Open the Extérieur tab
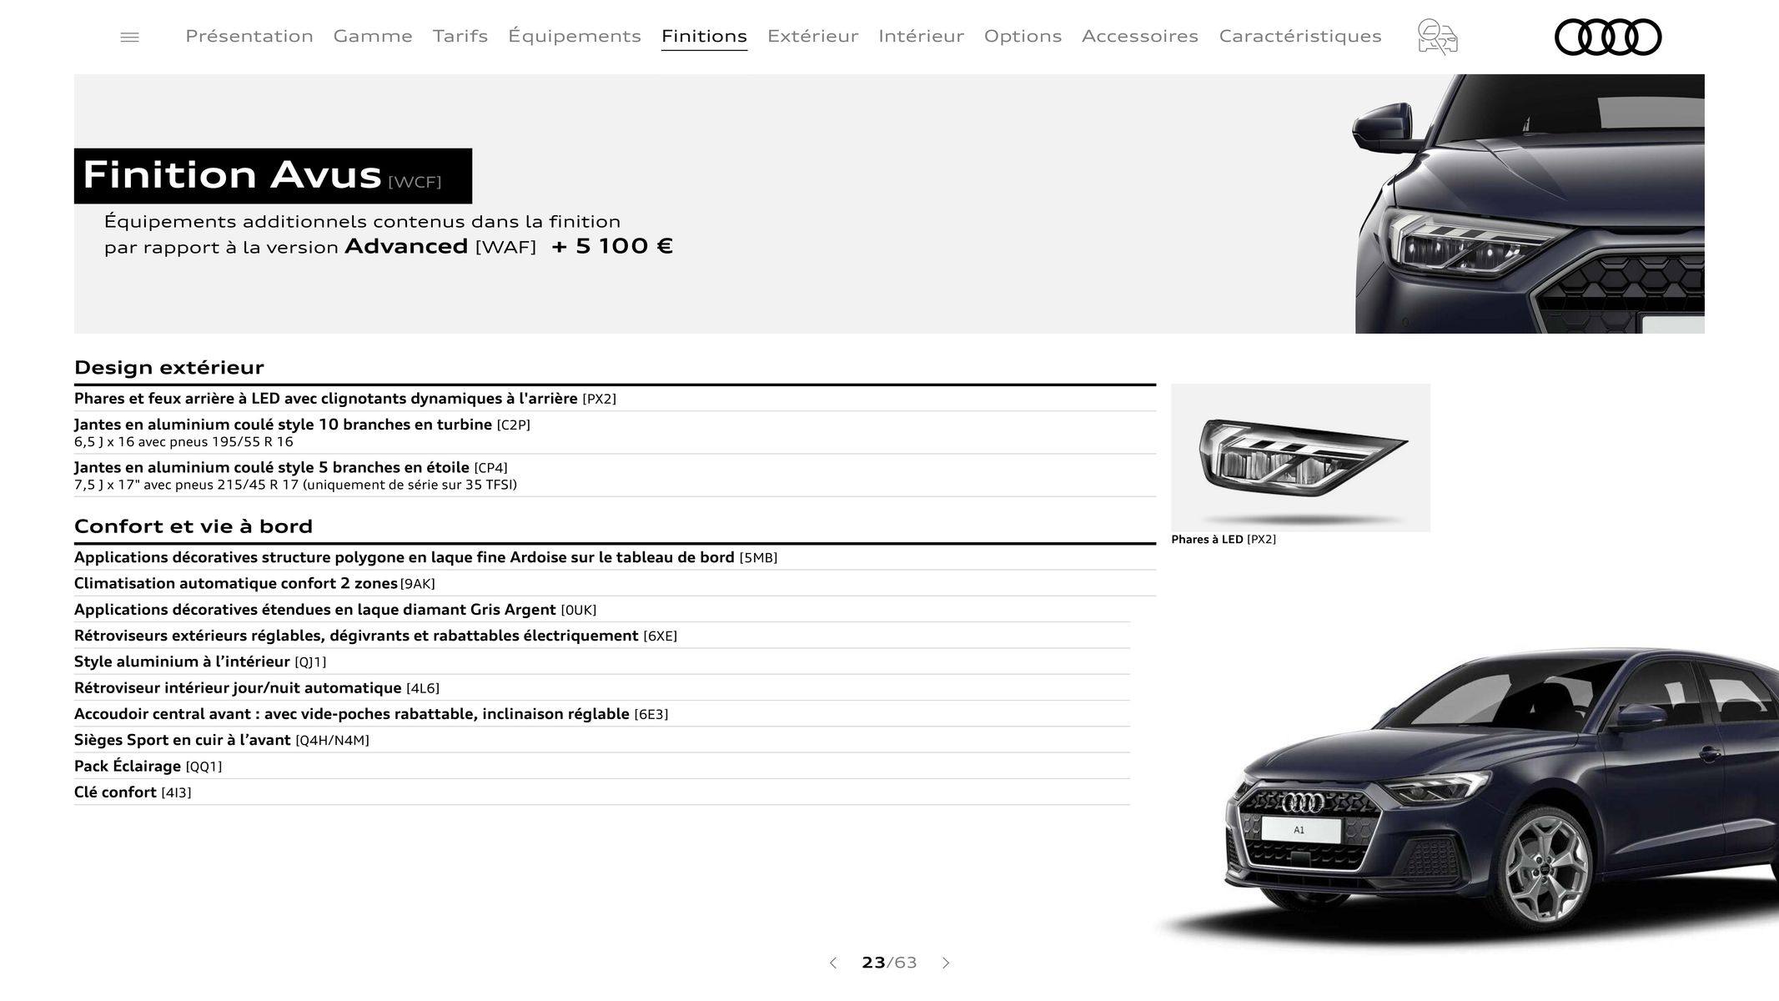This screenshot has height=1001, width=1779. coord(812,36)
